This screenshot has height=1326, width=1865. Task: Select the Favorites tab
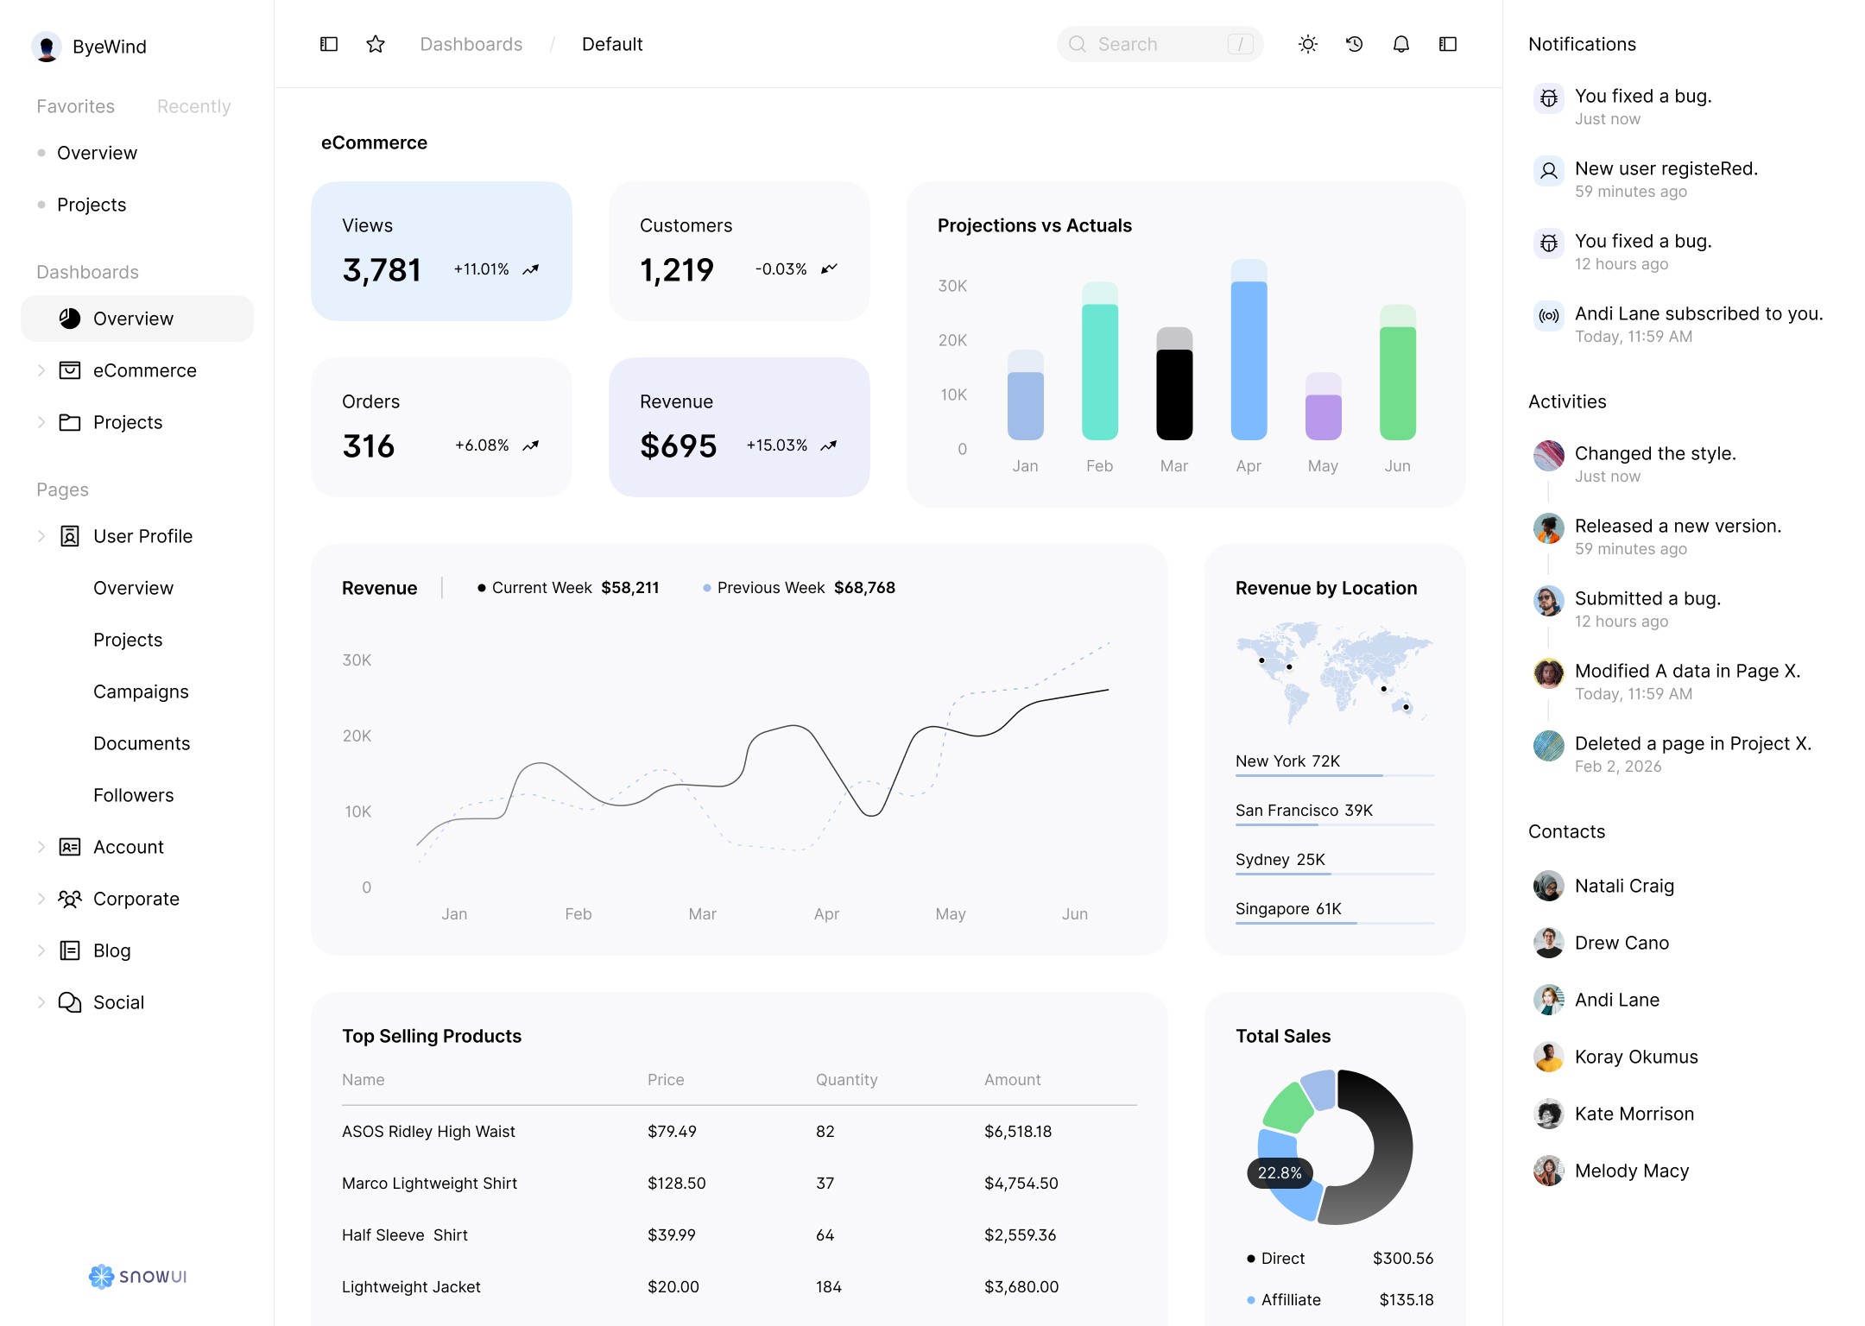point(75,106)
